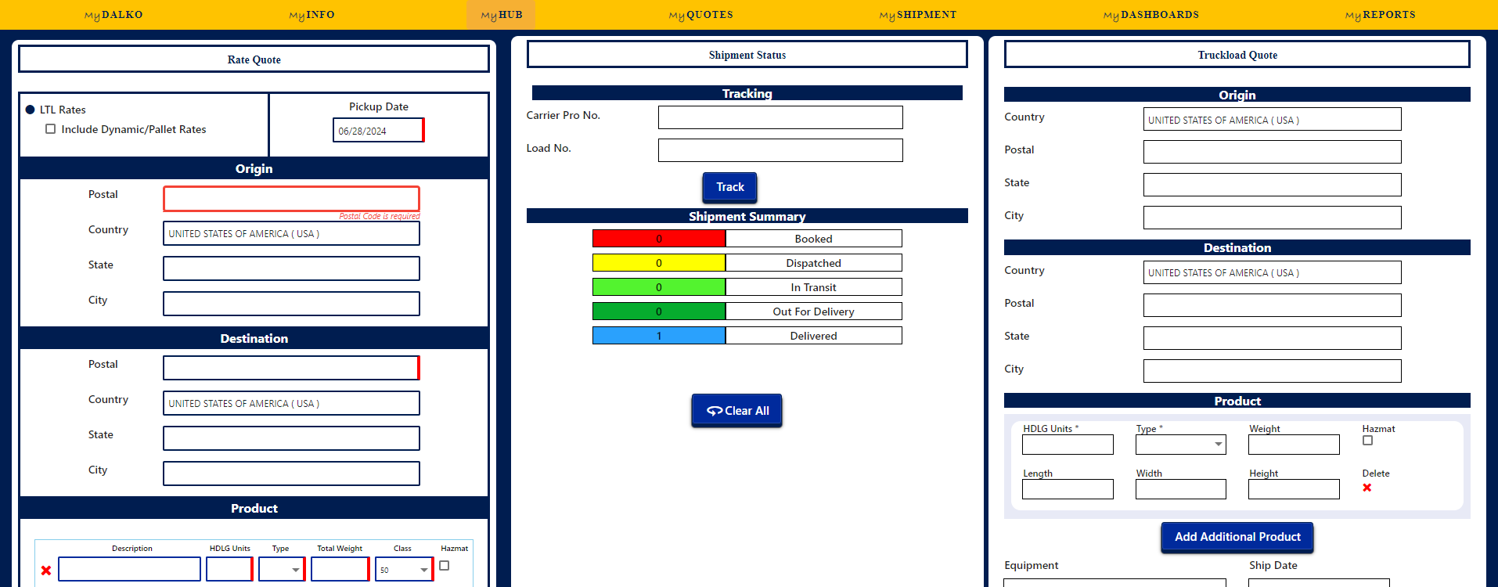1498x587 pixels.
Task: Check the Hazmat box in Truckload Quote product
Action: point(1368,441)
